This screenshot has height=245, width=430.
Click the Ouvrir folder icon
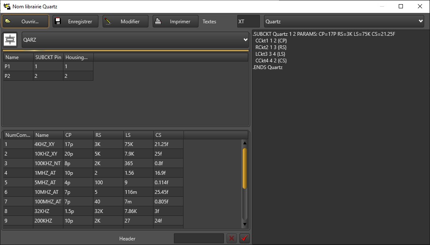pyautogui.click(x=8, y=21)
